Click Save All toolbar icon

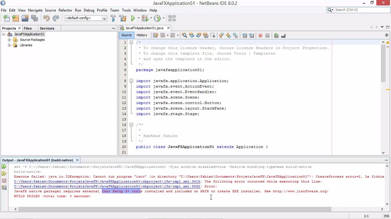[34, 18]
